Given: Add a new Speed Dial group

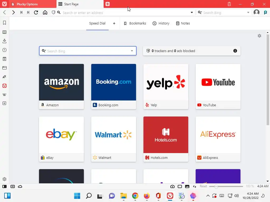Looking at the screenshot, I should click(x=114, y=23).
